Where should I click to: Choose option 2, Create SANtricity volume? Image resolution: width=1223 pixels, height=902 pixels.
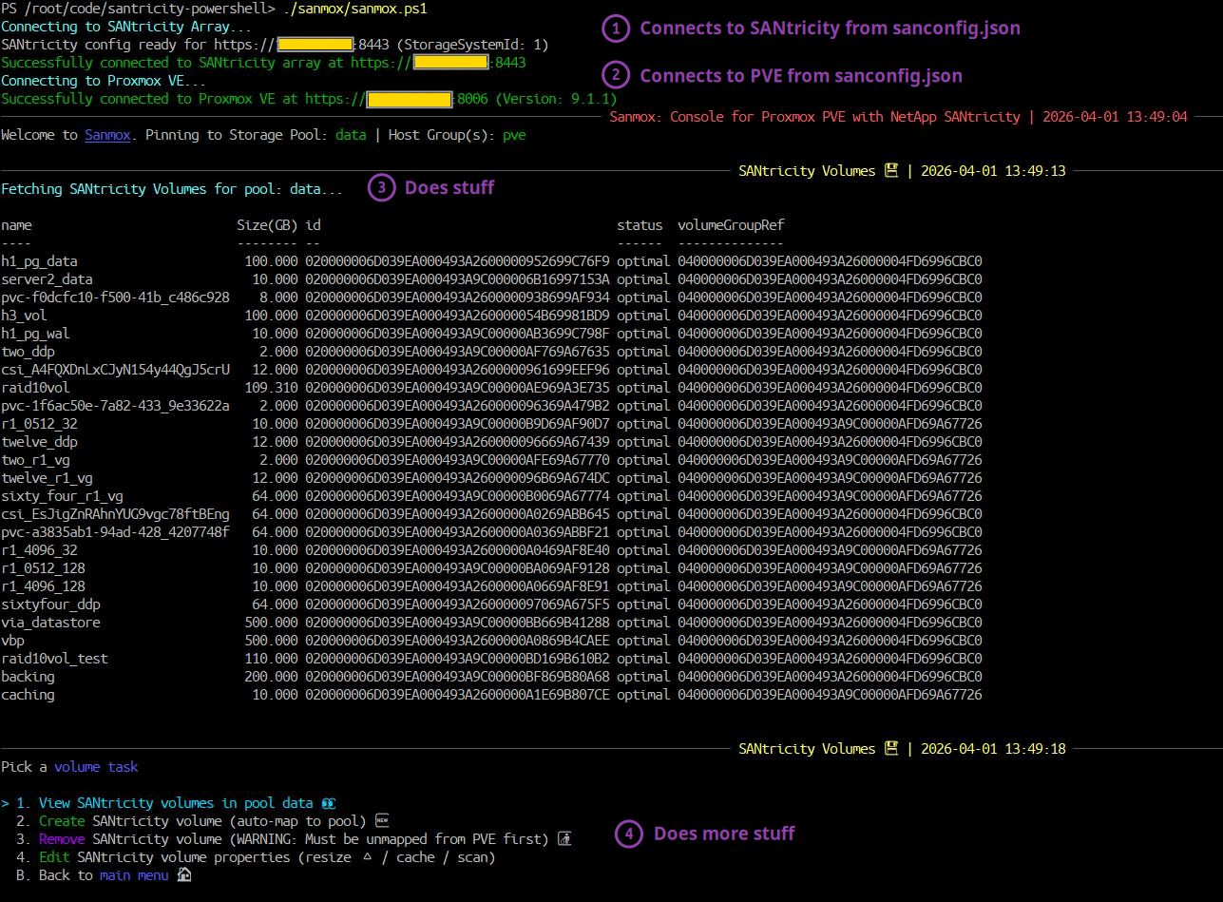click(202, 821)
